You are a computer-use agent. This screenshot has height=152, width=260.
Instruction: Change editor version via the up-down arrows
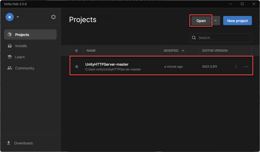pos(236,67)
